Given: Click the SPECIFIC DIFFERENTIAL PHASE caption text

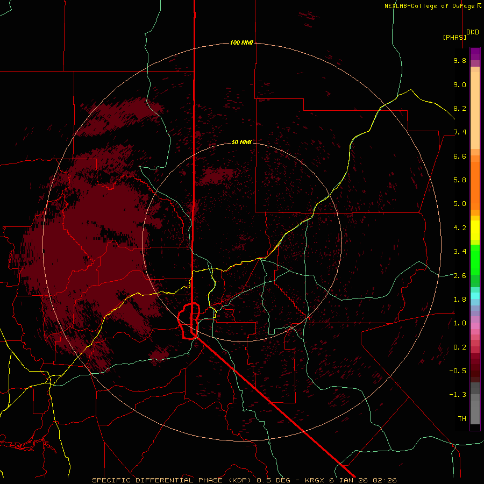Looking at the screenshot, I should click(x=157, y=480).
